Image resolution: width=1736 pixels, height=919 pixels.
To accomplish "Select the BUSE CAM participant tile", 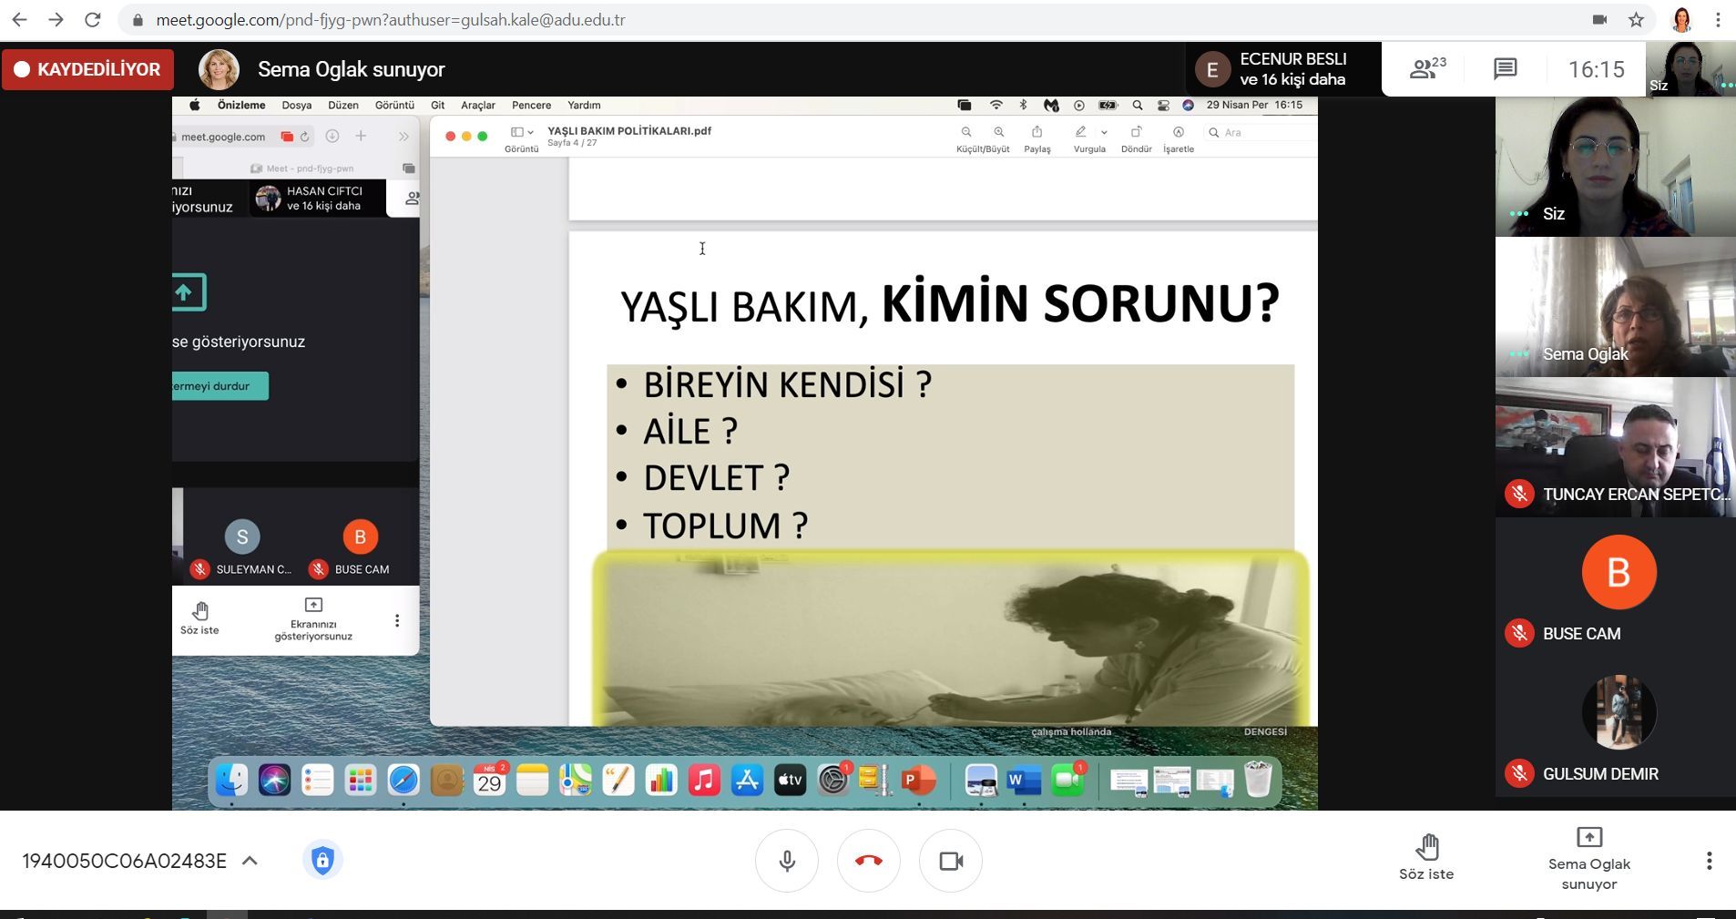I will point(1615,588).
